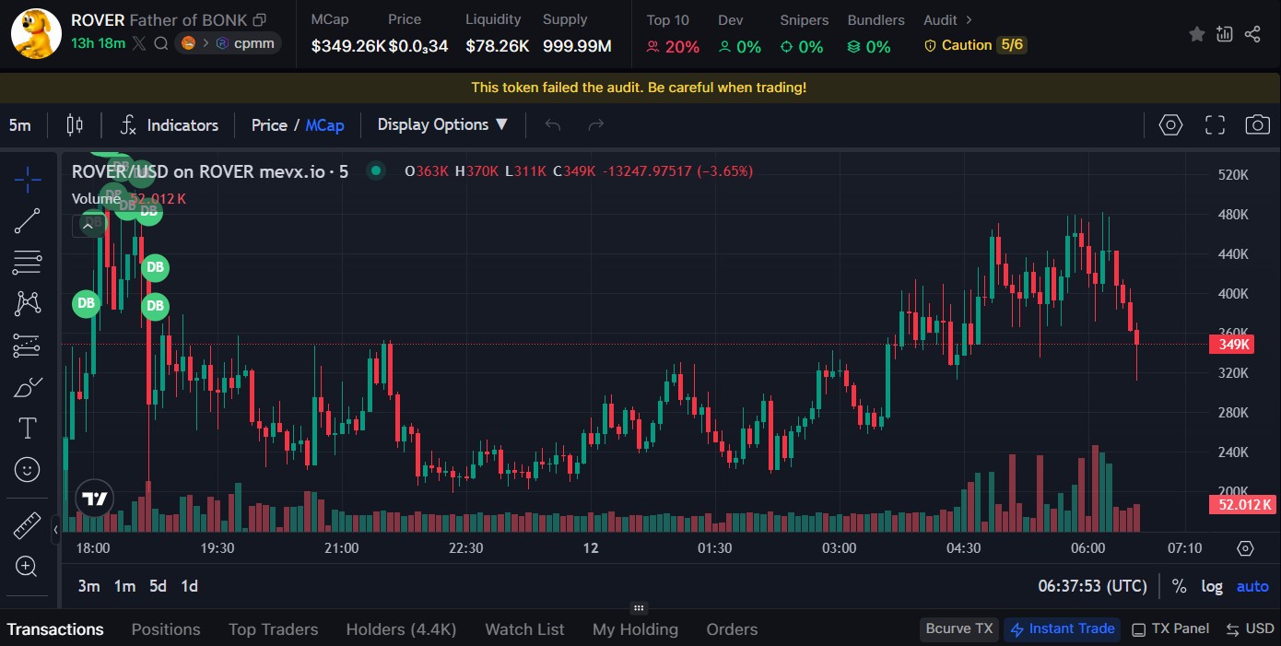Open the Orders tab
The width and height of the screenshot is (1281, 646).
pos(732,629)
